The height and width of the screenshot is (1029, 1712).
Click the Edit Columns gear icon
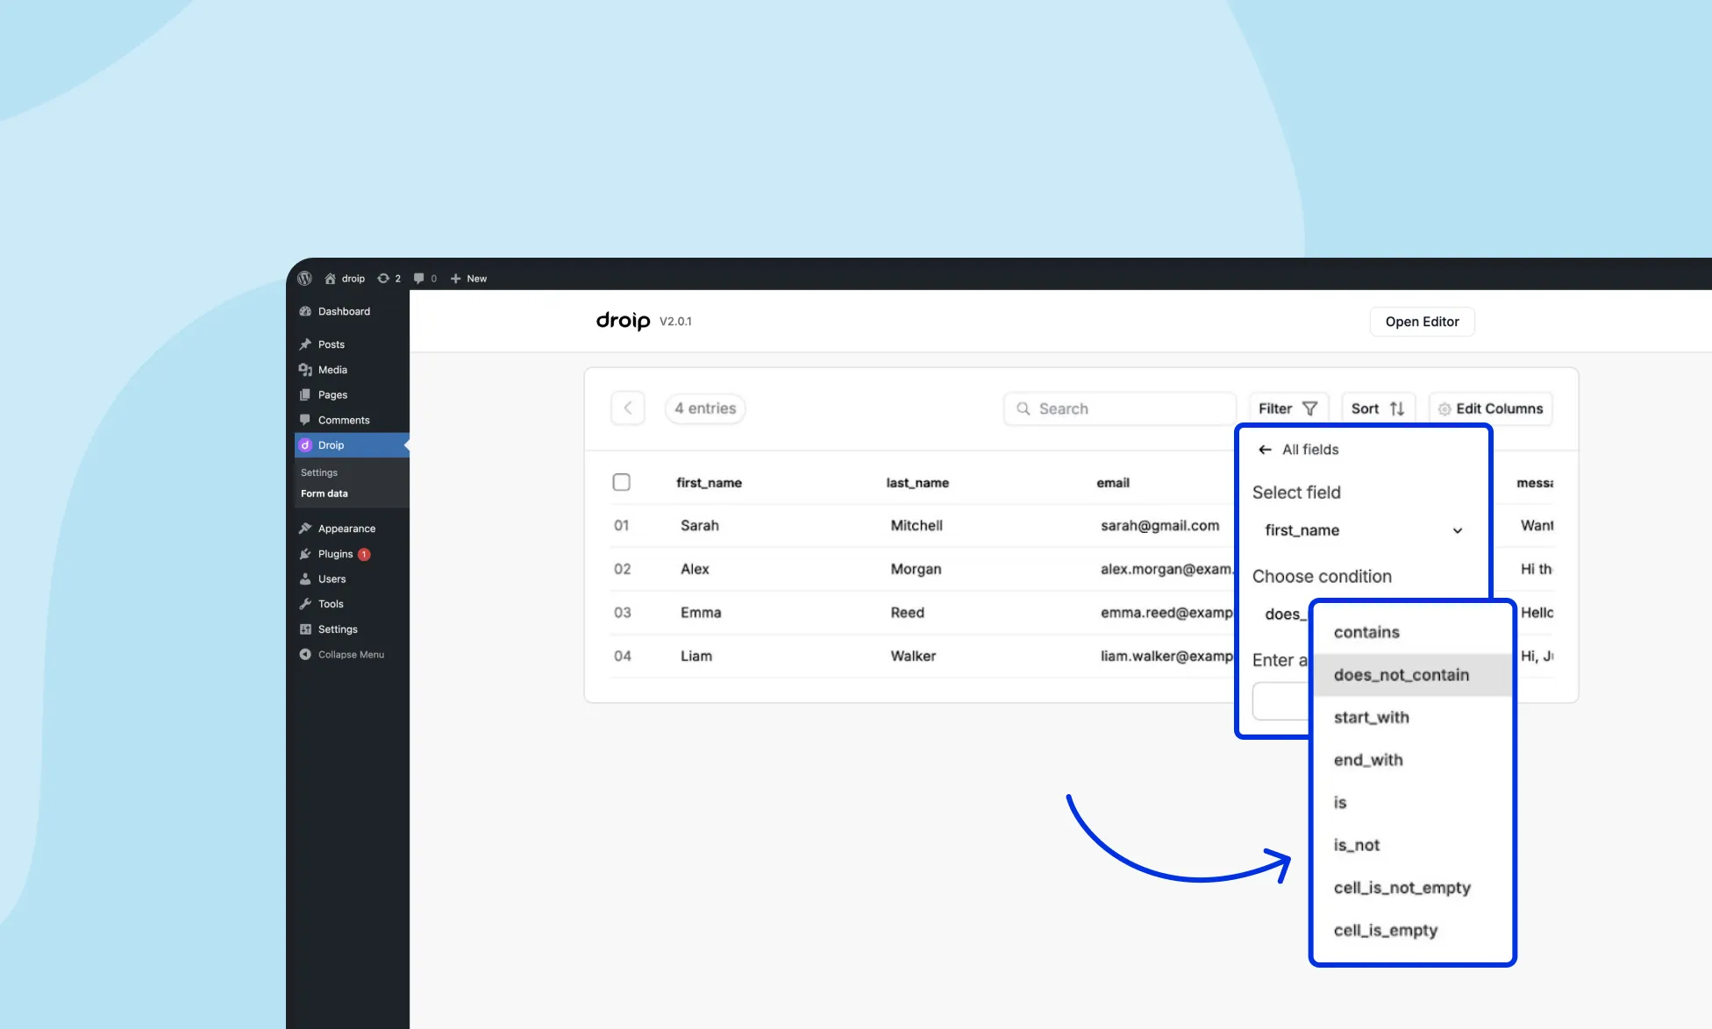(x=1444, y=409)
